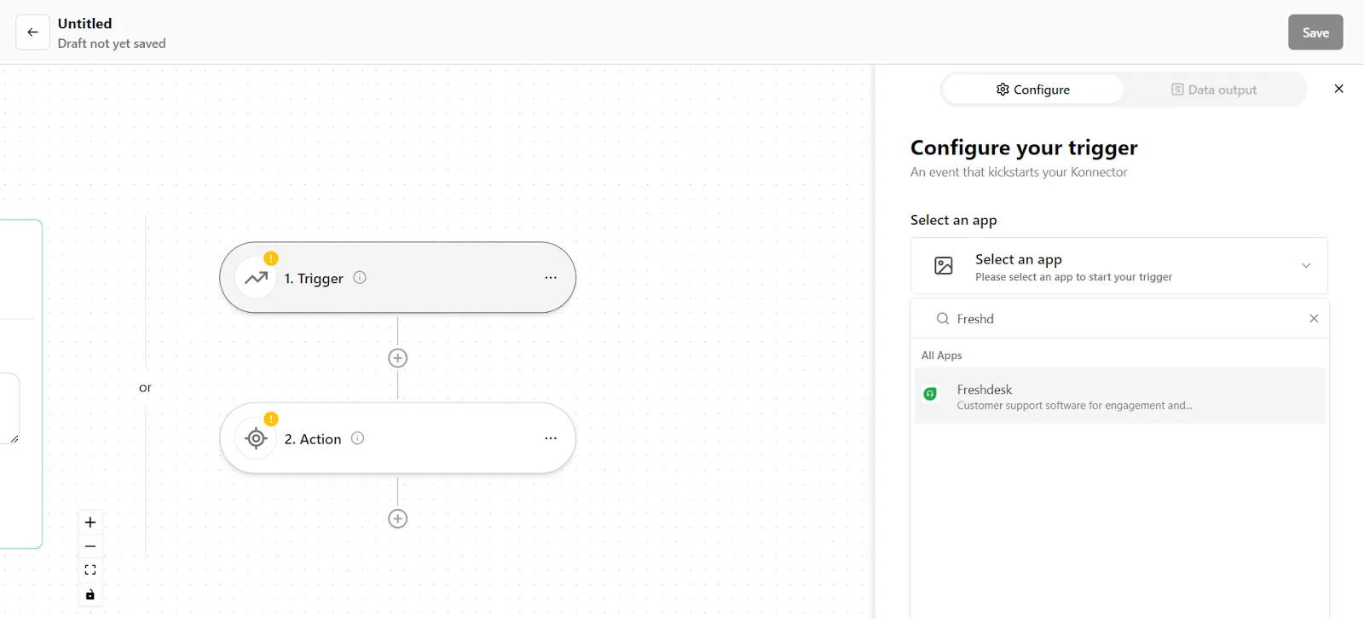Expand the Select an app dropdown

[x=1118, y=266]
